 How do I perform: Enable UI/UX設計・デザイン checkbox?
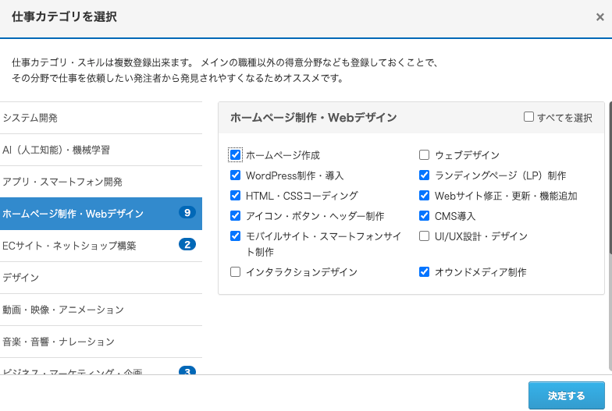coord(425,236)
